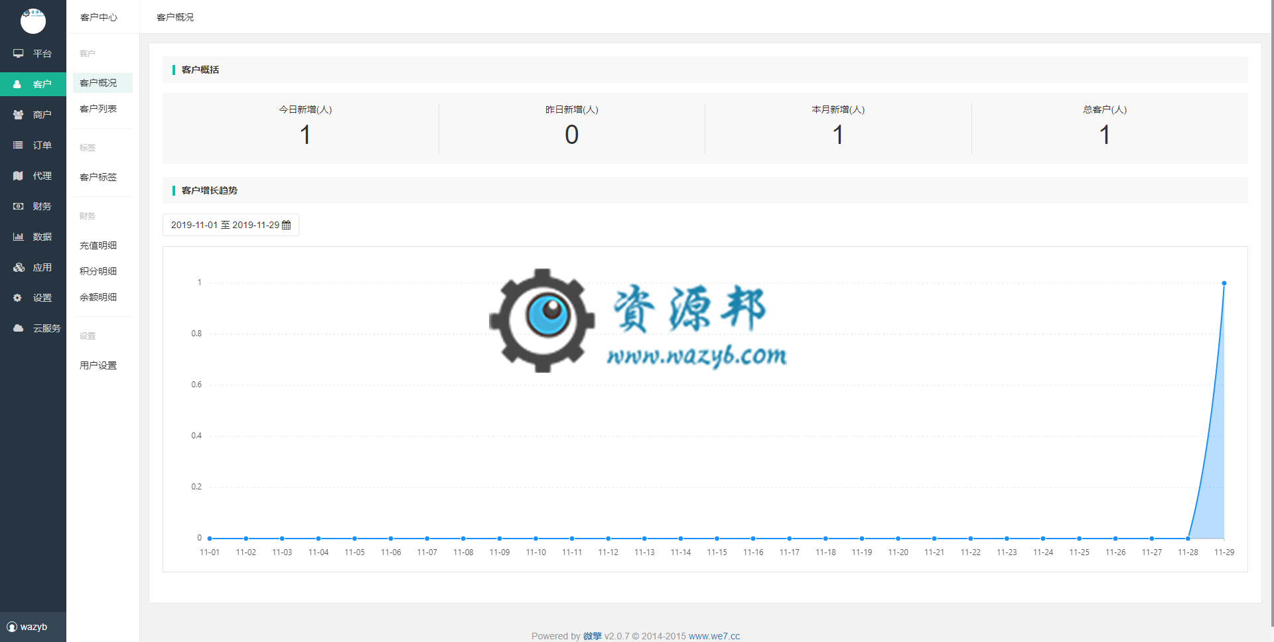Click the 客户增长趋势 section heading
The height and width of the screenshot is (642, 1274).
pyautogui.click(x=210, y=190)
